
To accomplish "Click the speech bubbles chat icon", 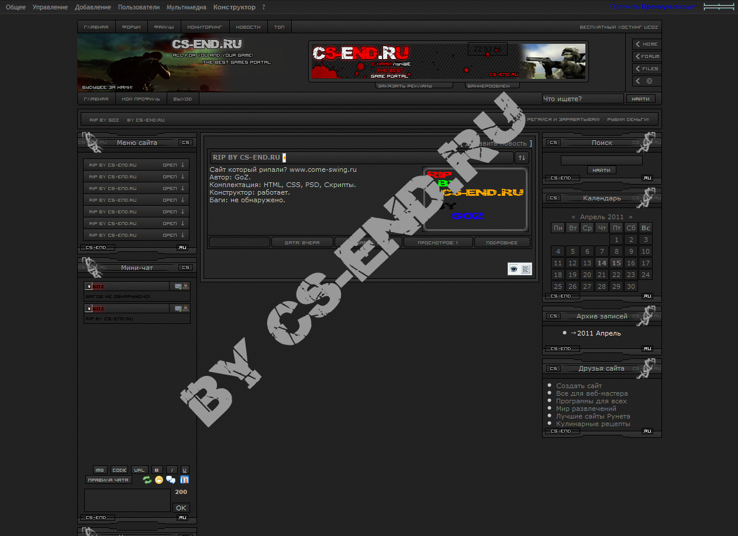I will [x=171, y=480].
